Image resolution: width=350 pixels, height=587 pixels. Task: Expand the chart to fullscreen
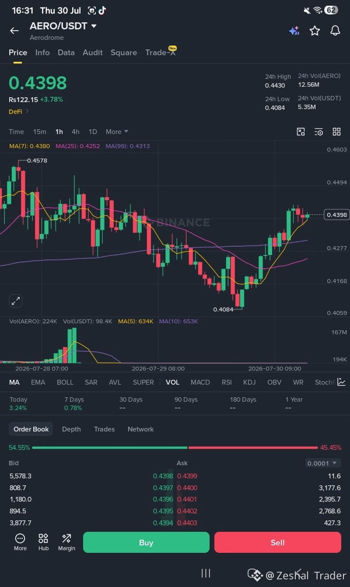(16, 301)
